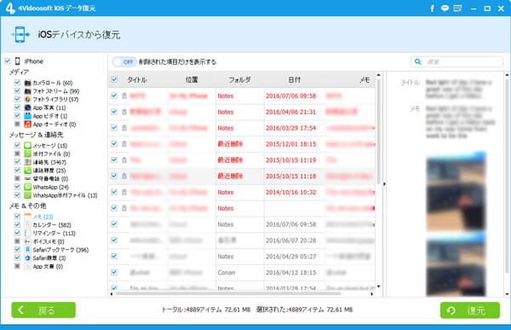This screenshot has width=511, height=330.
Task: Select the calendar (582) category label
Action: tap(52, 225)
